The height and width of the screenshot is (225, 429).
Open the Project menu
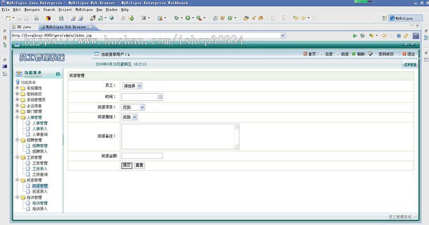coord(65,10)
